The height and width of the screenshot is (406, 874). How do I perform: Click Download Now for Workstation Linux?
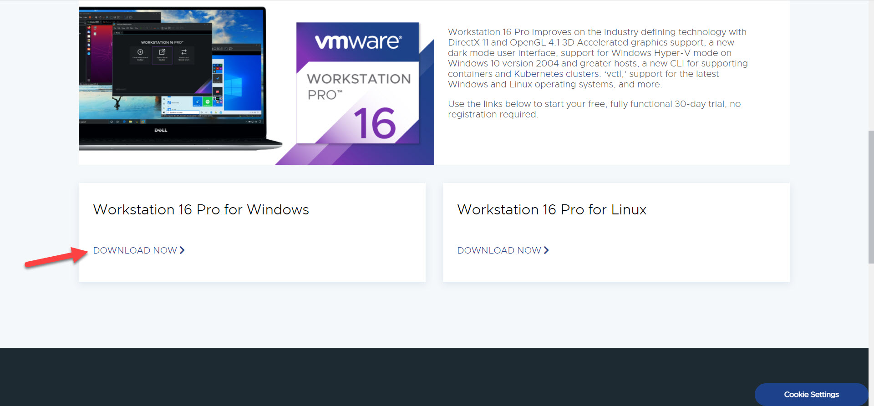tap(499, 250)
